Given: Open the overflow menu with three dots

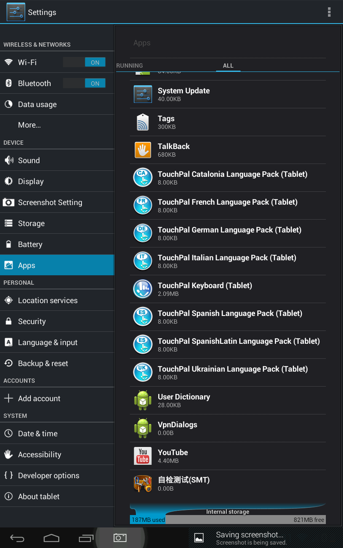Looking at the screenshot, I should click(329, 12).
